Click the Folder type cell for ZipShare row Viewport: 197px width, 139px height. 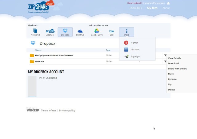pyautogui.click(x=109, y=61)
